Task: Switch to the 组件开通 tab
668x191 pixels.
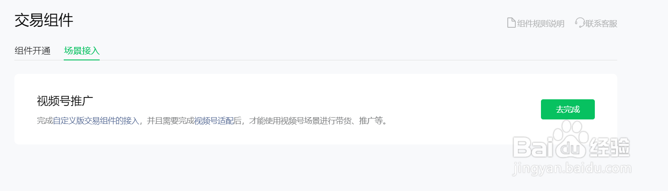Action: pos(32,51)
